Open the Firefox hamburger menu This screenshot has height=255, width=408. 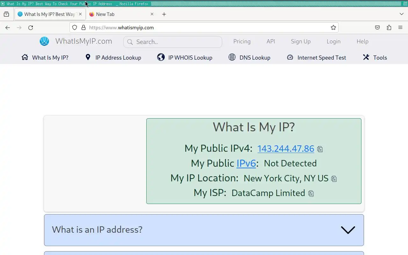(400, 27)
